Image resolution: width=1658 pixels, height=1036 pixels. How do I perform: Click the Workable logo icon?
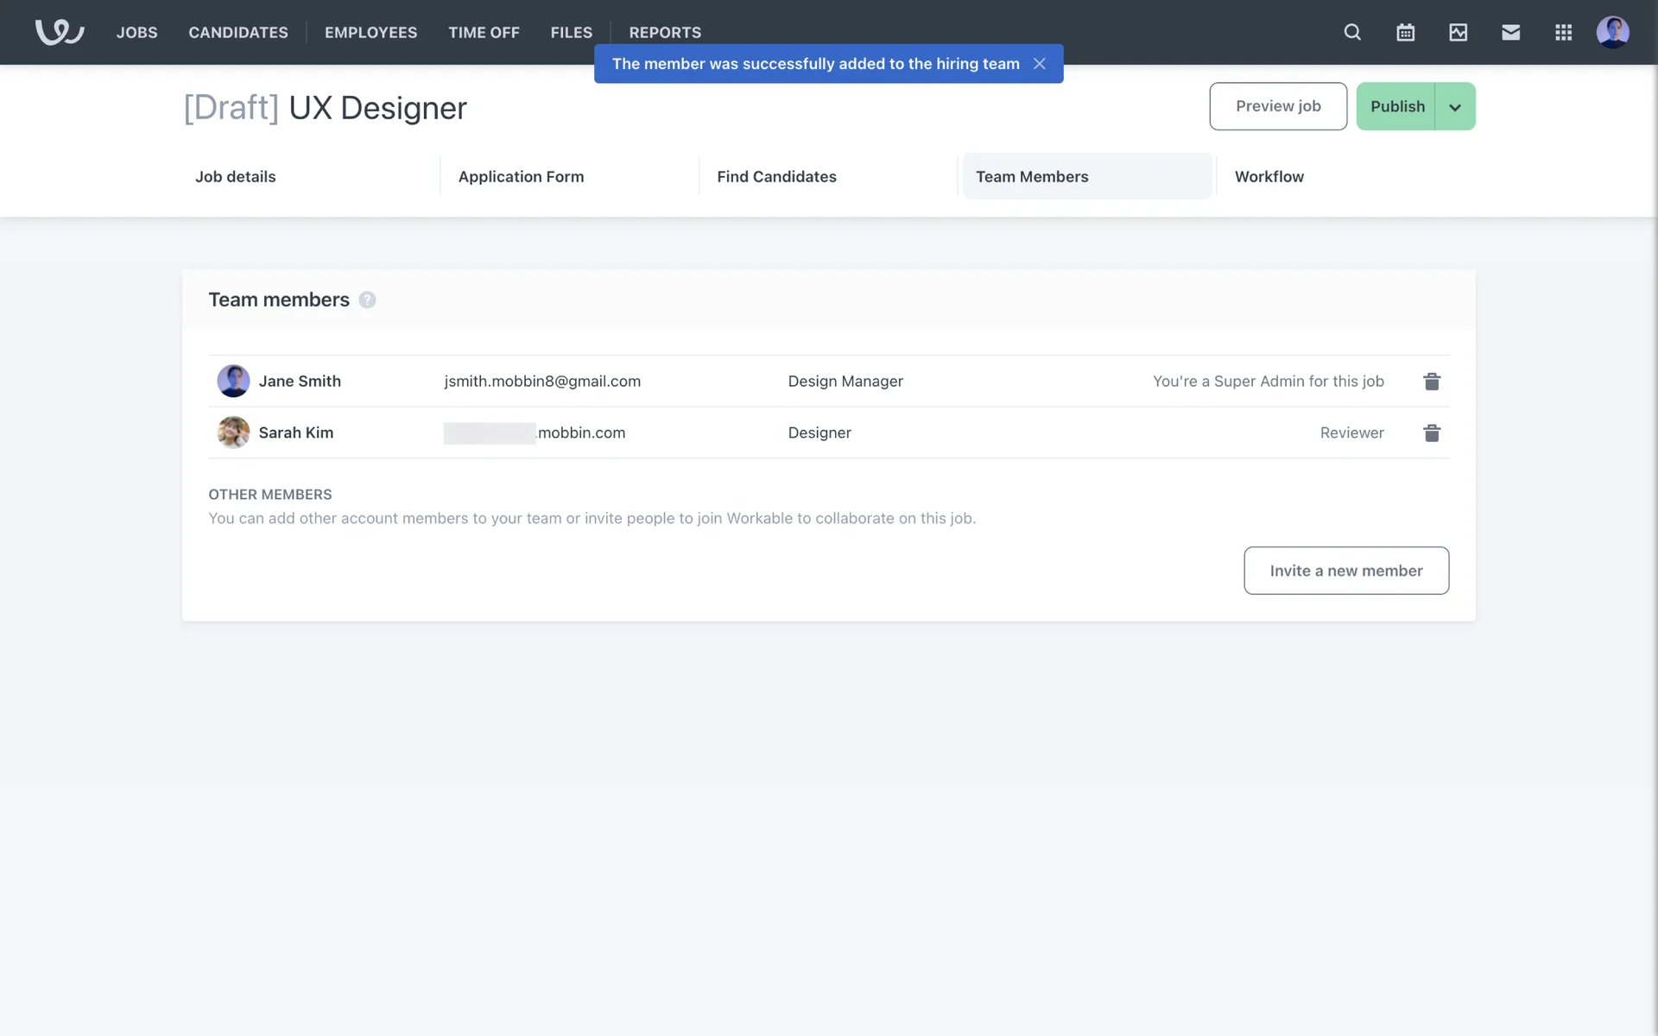tap(59, 32)
